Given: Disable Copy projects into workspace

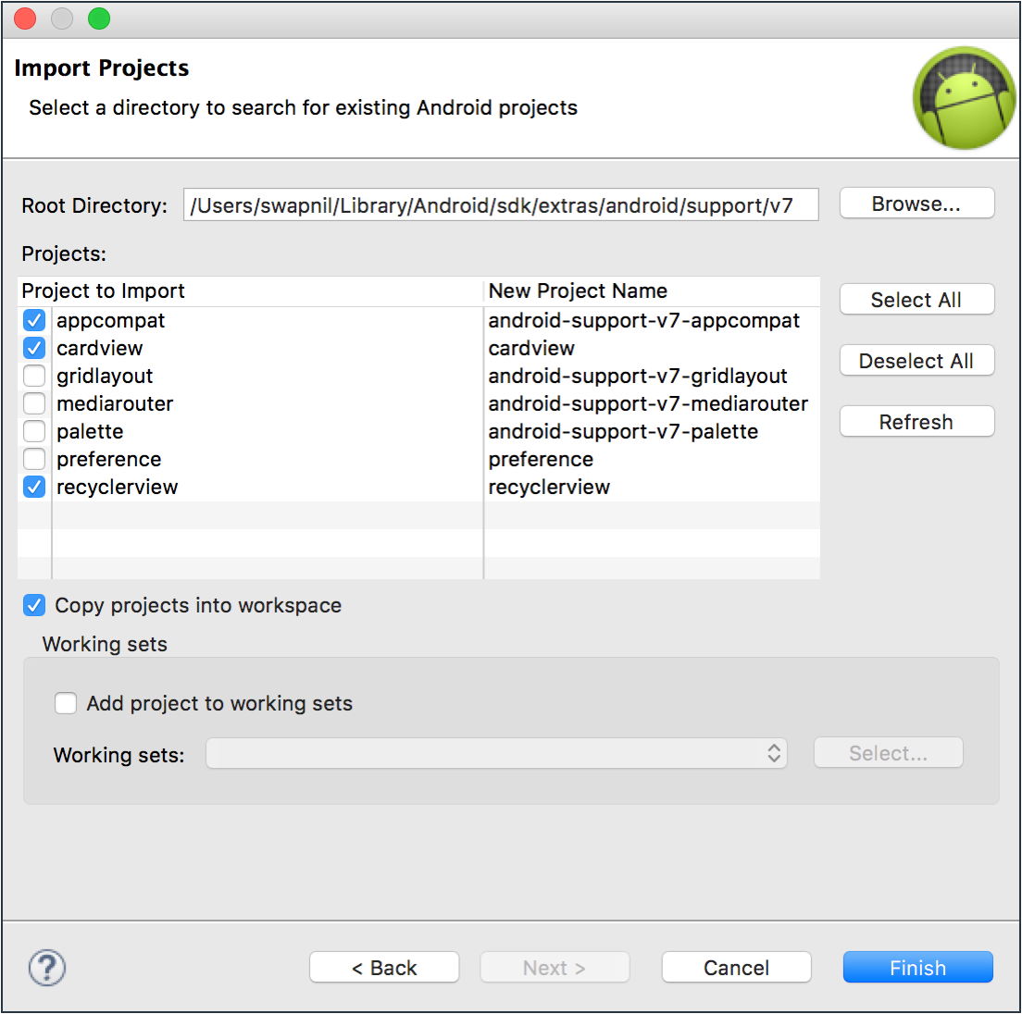Looking at the screenshot, I should pyautogui.click(x=34, y=605).
